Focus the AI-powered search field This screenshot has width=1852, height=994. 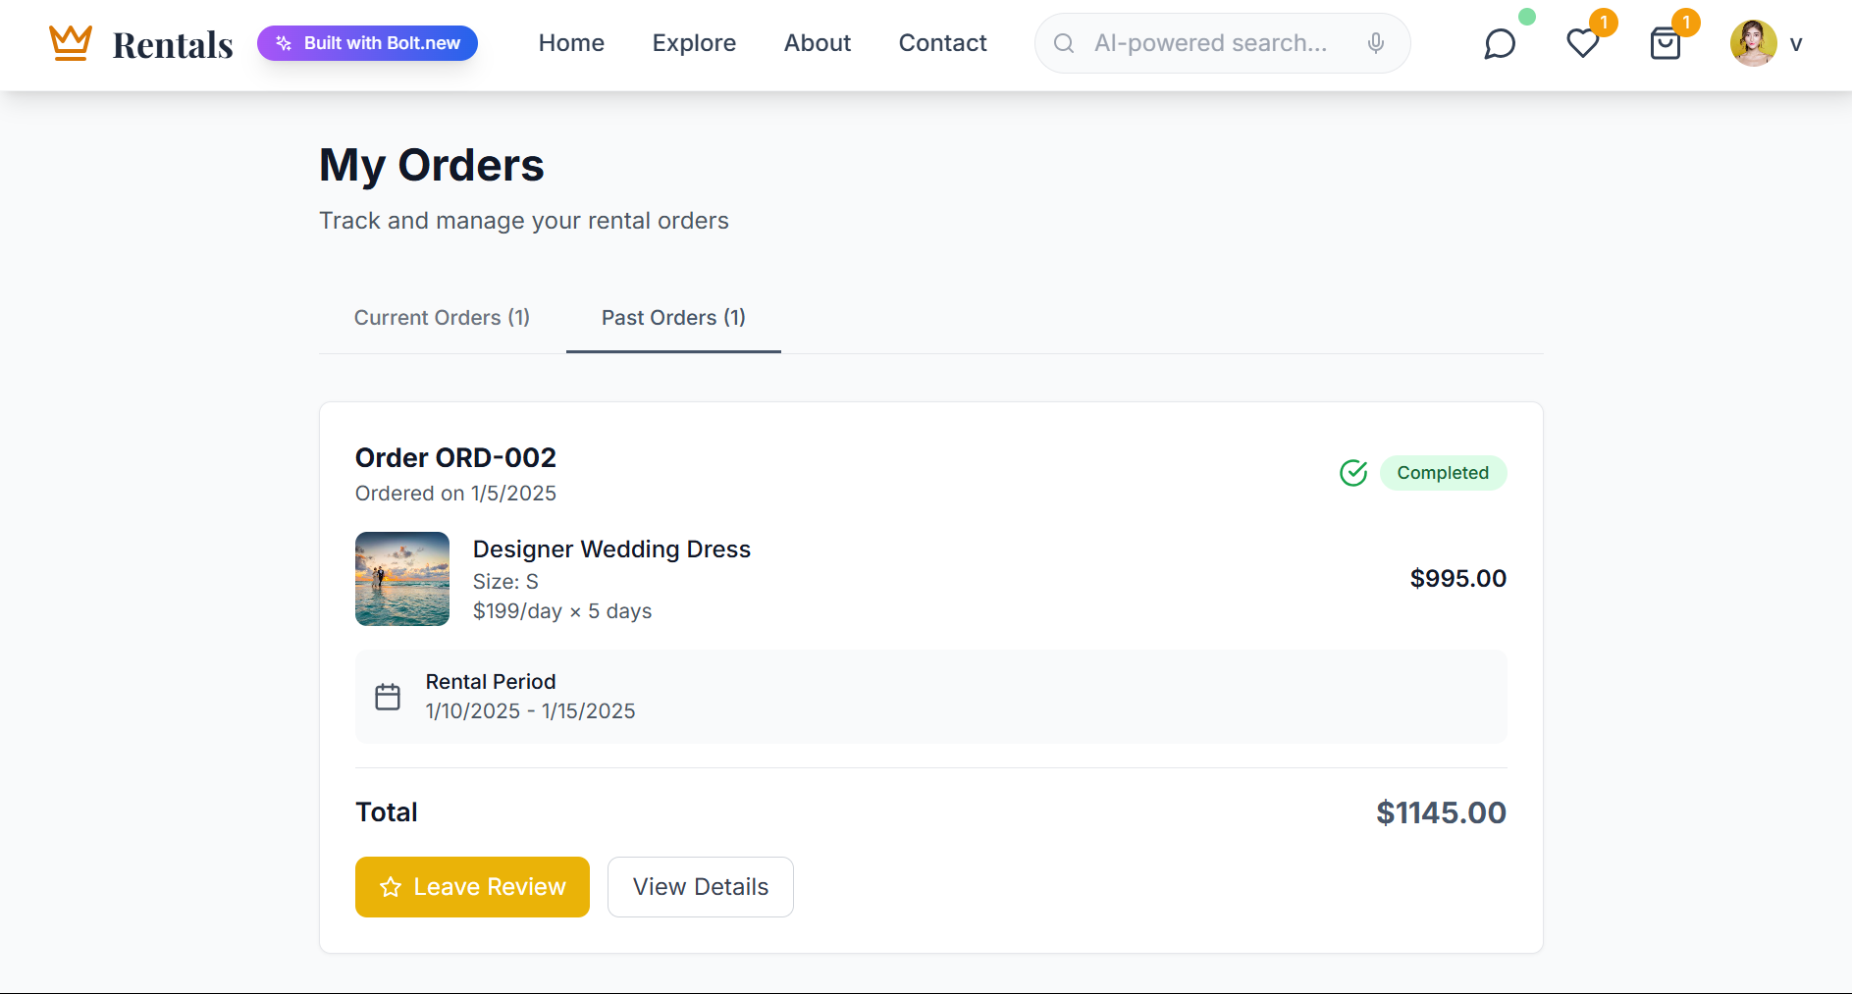point(1211,43)
